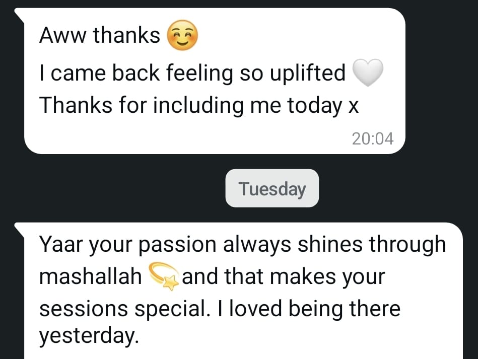Tap the "and that makes your" text

point(283,277)
